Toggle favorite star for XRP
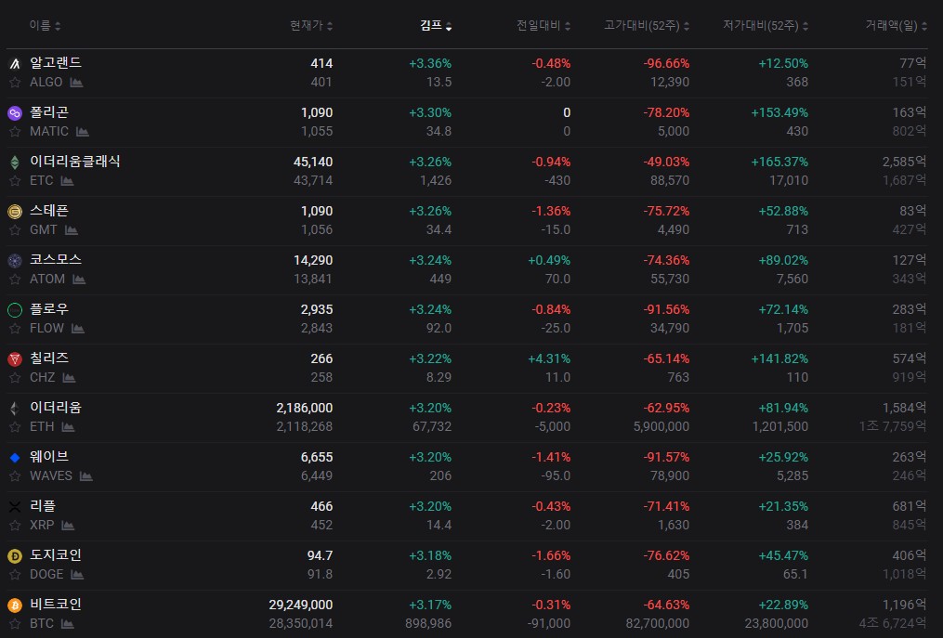Viewport: 943px width, 638px height. click(15, 527)
